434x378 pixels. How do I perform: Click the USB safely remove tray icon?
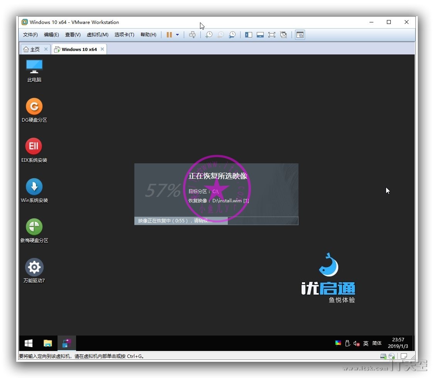[348, 343]
